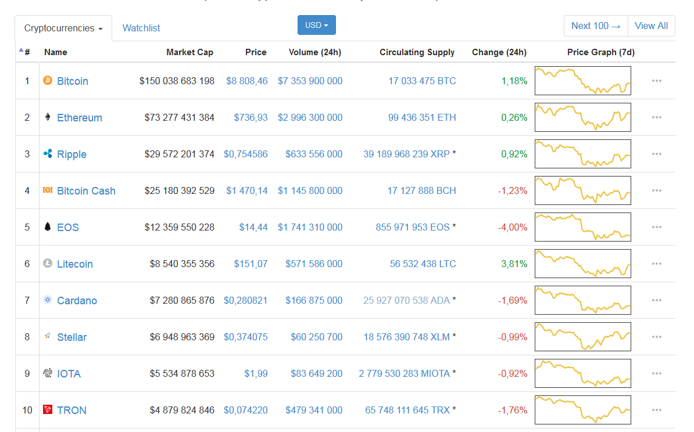Click Litecoin change value 3,81%
Viewport: 694px width, 432px height.
(x=514, y=264)
